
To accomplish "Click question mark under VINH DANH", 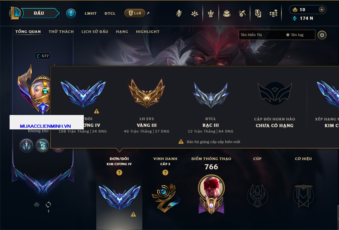I will pyautogui.click(x=165, y=172).
